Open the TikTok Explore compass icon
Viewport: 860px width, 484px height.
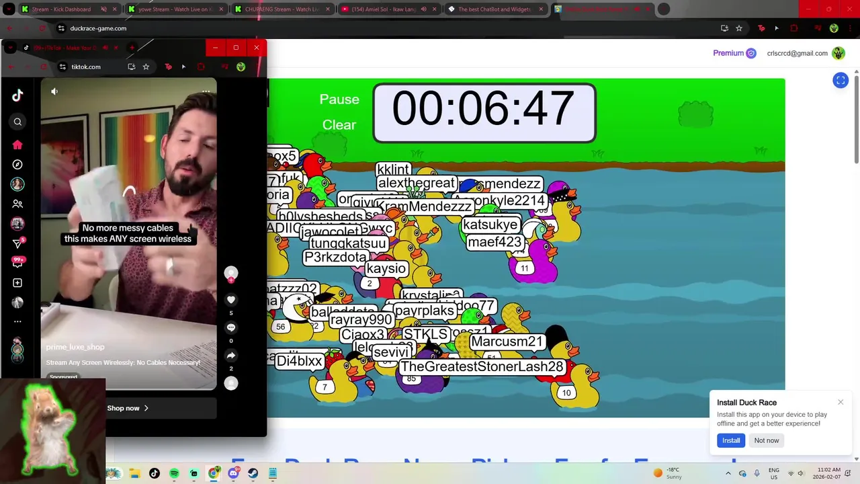click(x=17, y=165)
